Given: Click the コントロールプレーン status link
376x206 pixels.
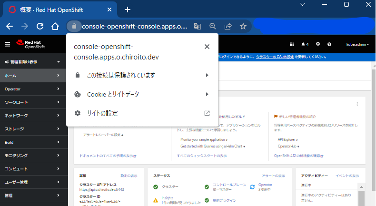Looking at the screenshot, I should point(229,185).
